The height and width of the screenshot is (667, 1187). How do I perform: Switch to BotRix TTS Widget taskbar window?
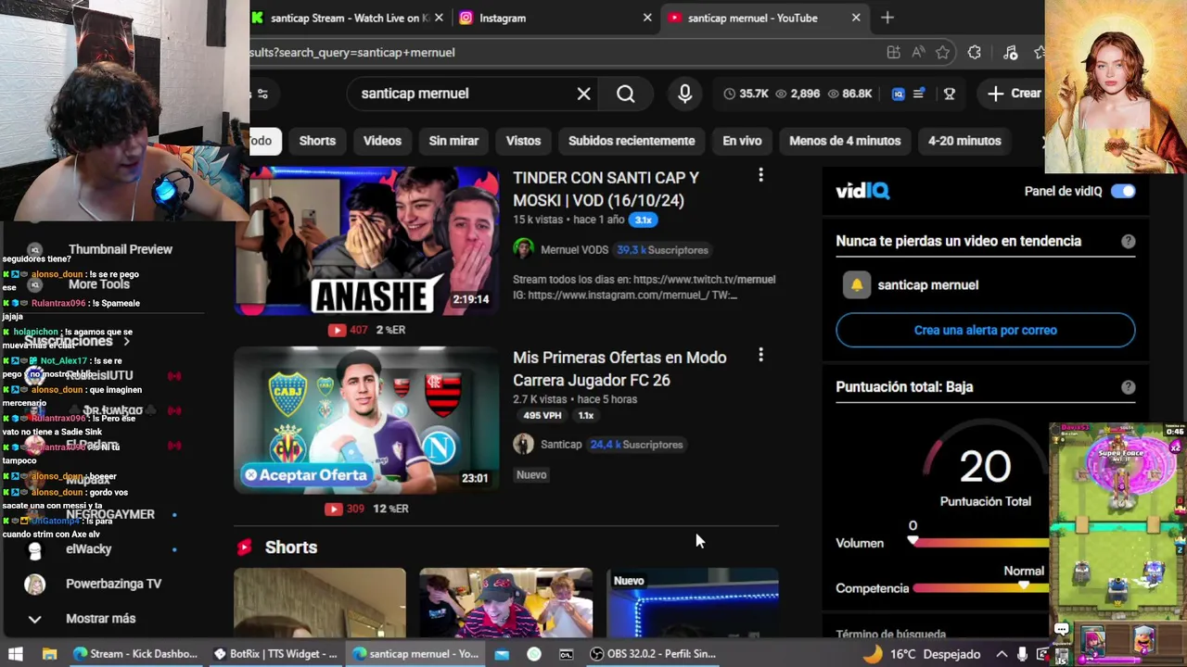275,654
